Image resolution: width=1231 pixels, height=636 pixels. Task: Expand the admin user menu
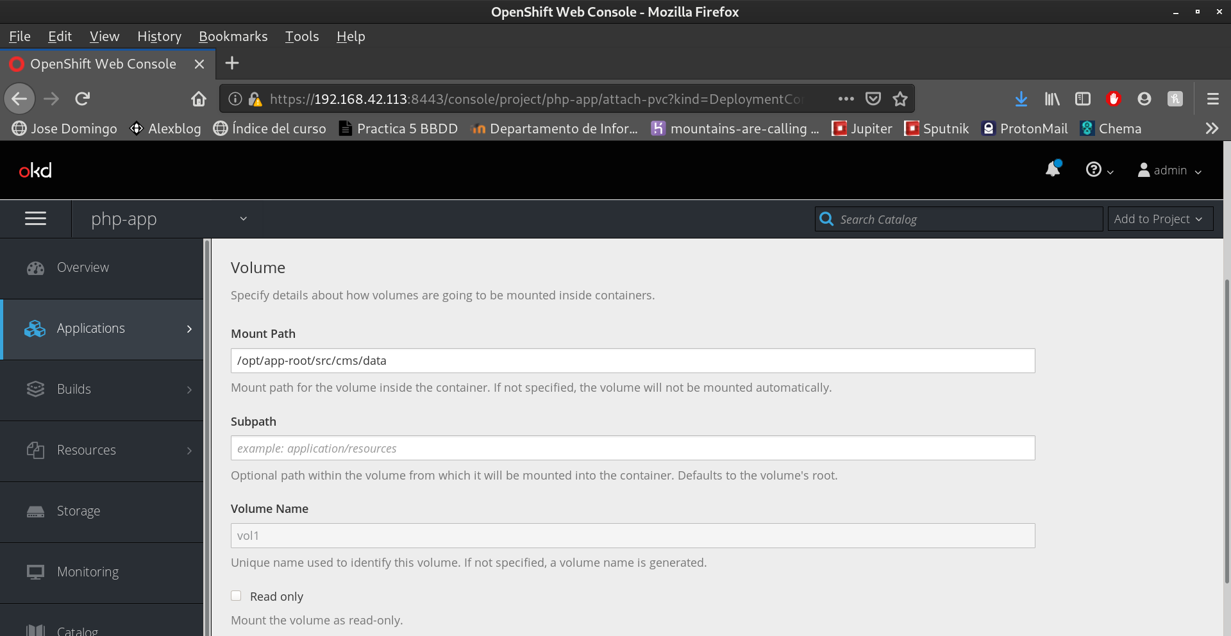pos(1169,171)
